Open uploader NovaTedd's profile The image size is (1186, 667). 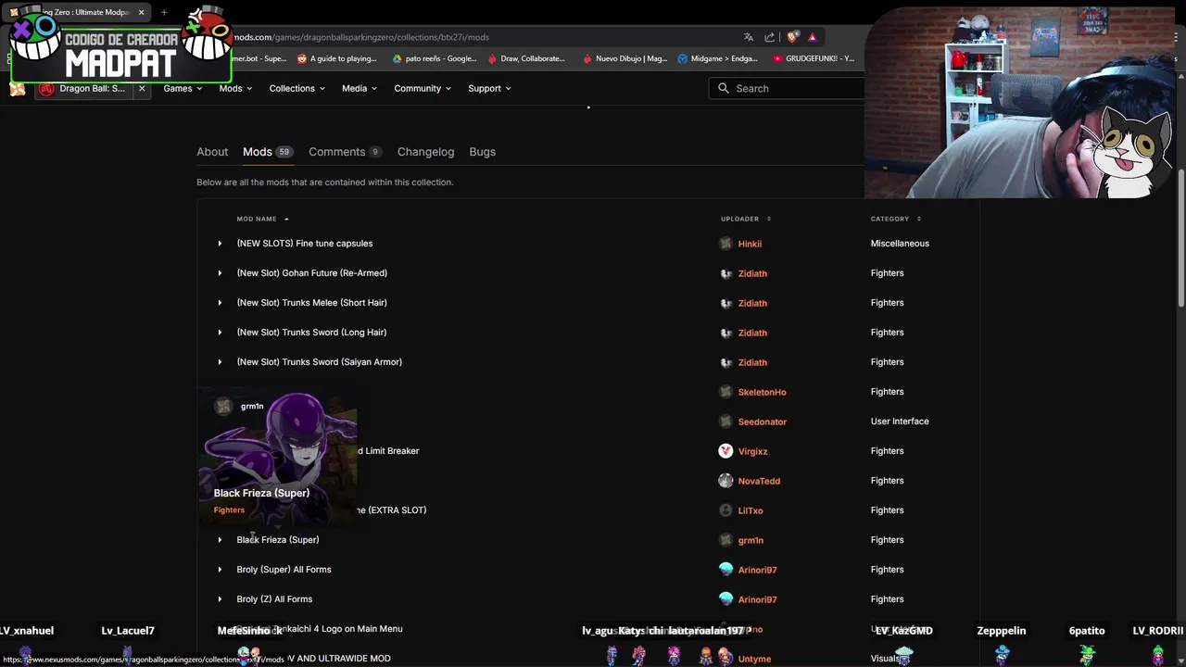pos(759,481)
